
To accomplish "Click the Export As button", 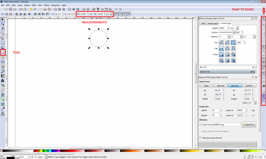I will coord(249,125).
